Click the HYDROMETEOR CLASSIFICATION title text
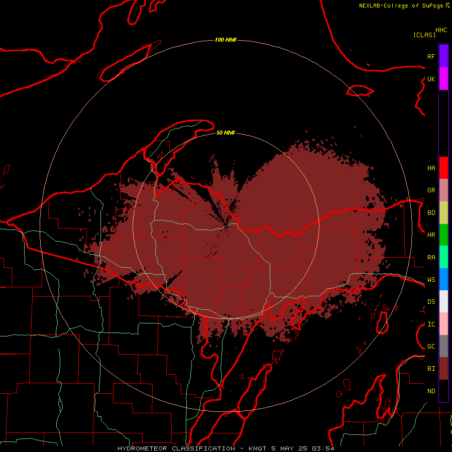 (x=176, y=448)
